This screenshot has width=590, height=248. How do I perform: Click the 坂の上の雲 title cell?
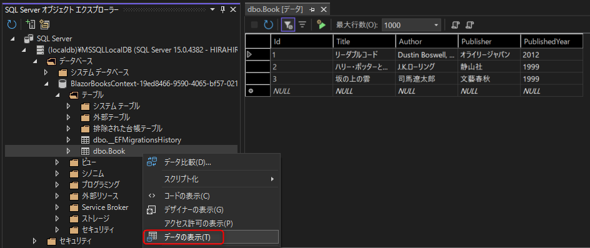click(x=364, y=79)
